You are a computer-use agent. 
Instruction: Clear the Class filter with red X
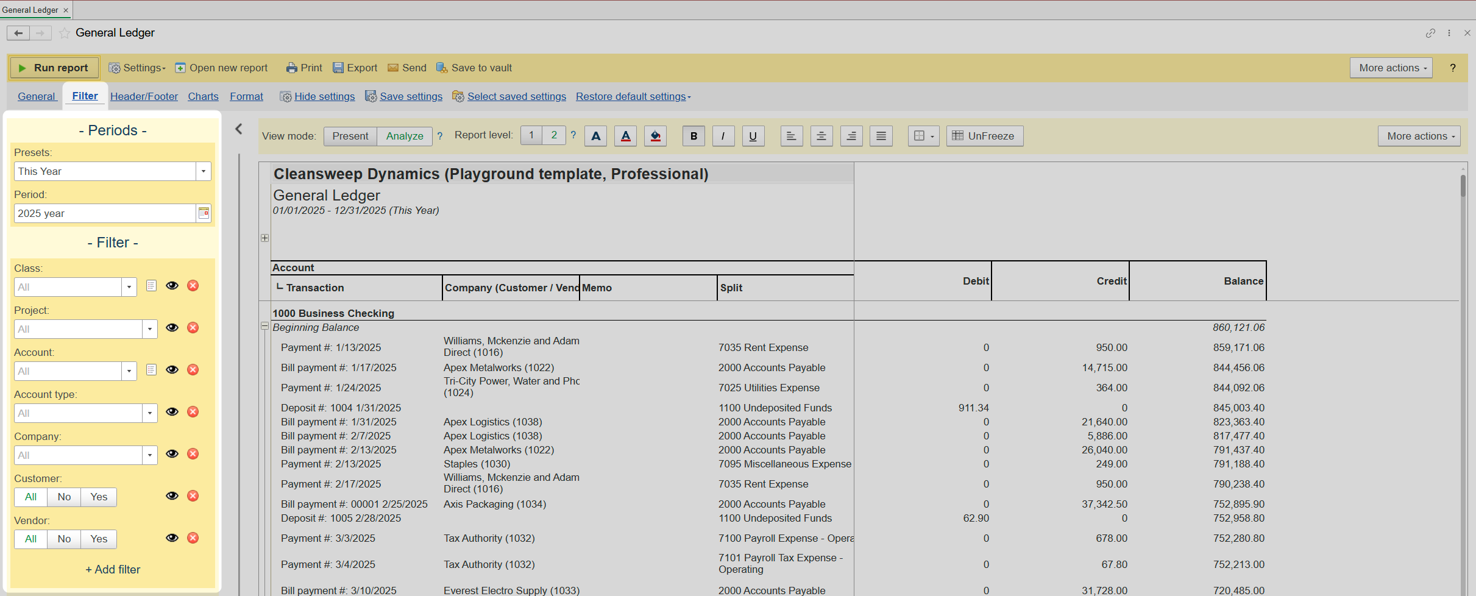coord(193,286)
